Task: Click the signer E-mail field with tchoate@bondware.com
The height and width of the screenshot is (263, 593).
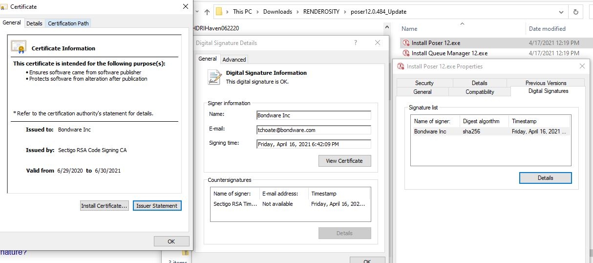Action: tap(314, 130)
